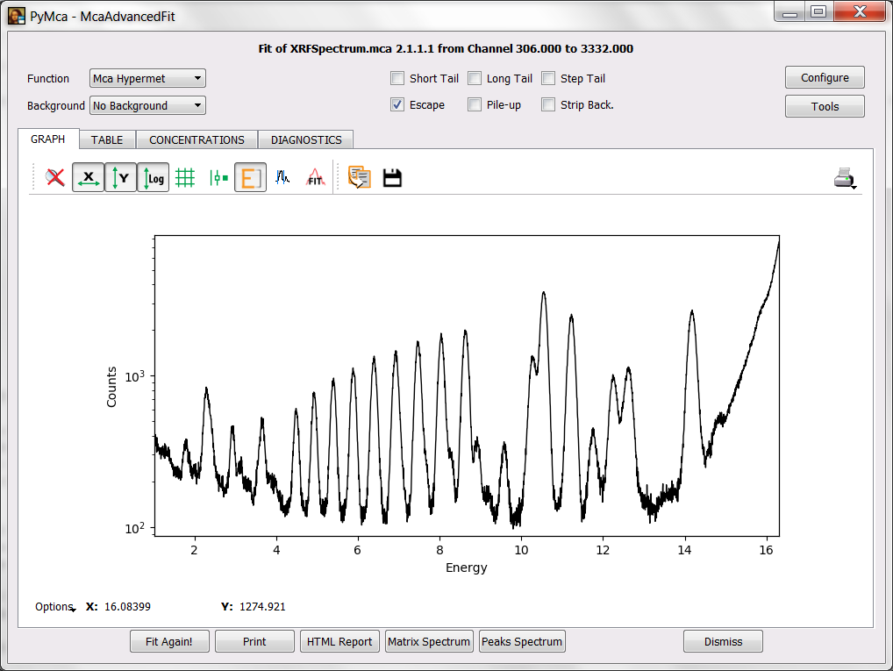Image resolution: width=893 pixels, height=671 pixels.
Task: Open the printer icon menu
Action: tap(845, 178)
